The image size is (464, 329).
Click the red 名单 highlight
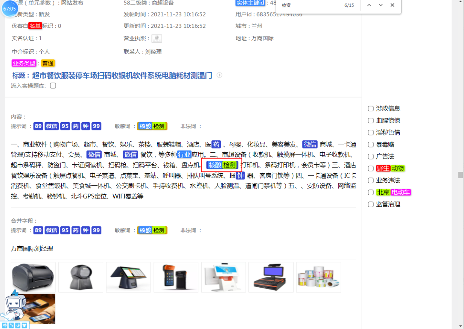click(35, 26)
